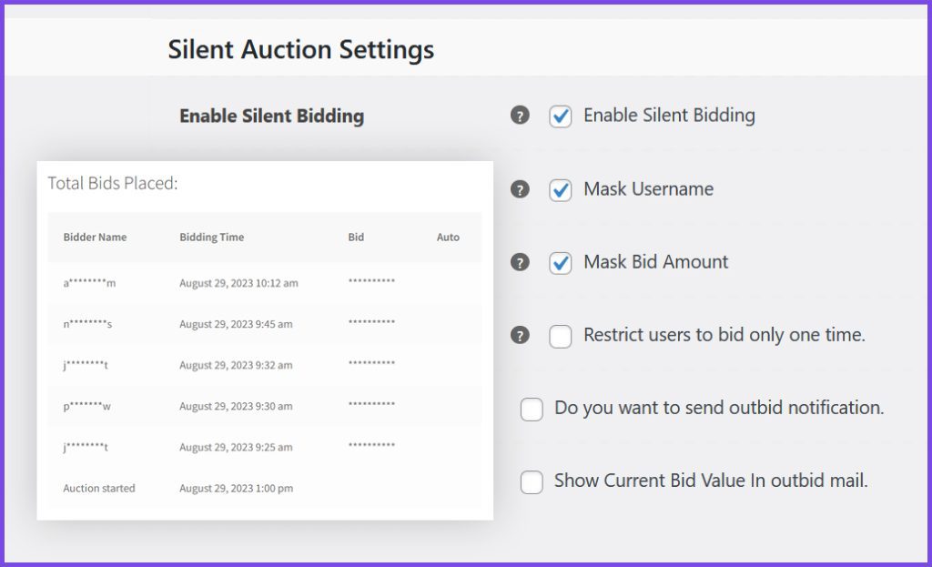Check the outbid notification option
The width and height of the screenshot is (932, 567).
coord(532,409)
